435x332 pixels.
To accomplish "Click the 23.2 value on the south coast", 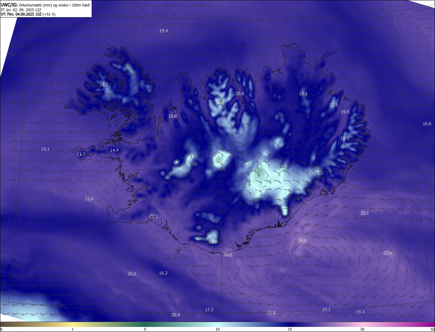I will (228, 255).
